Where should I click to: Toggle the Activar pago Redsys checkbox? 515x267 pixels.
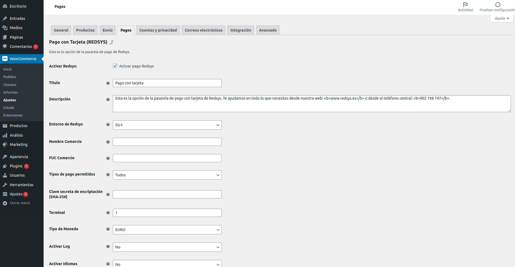coord(115,66)
